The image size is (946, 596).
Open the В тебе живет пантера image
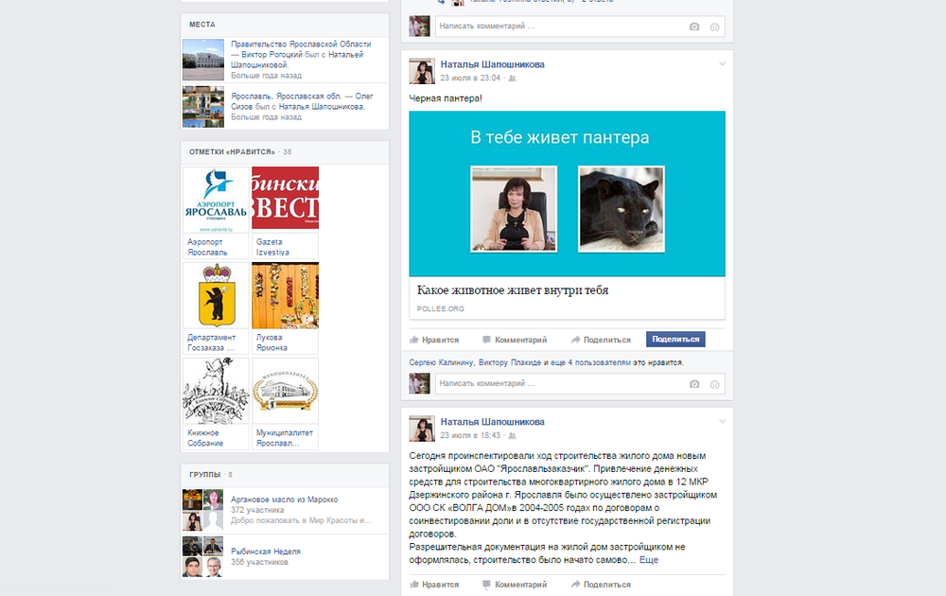click(x=567, y=194)
